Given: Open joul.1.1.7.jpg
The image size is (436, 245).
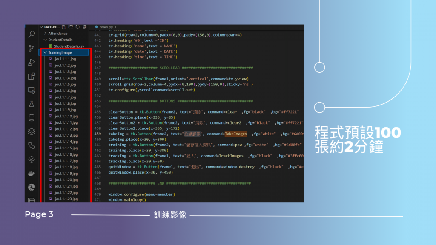Looking at the screenshot, I should 65,97.
